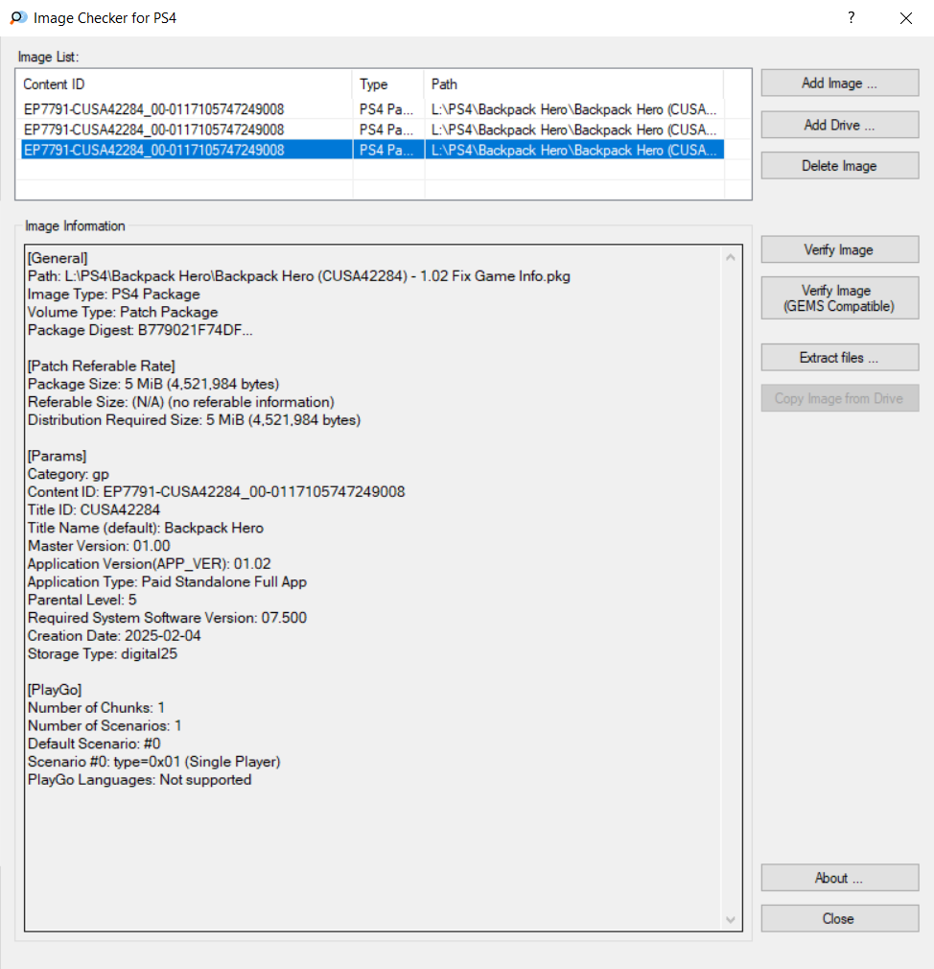Select the highlighted third image row
Image resolution: width=934 pixels, height=969 pixels.
[x=372, y=151]
